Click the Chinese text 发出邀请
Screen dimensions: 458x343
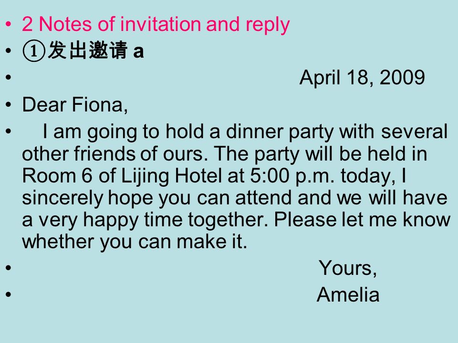87,50
